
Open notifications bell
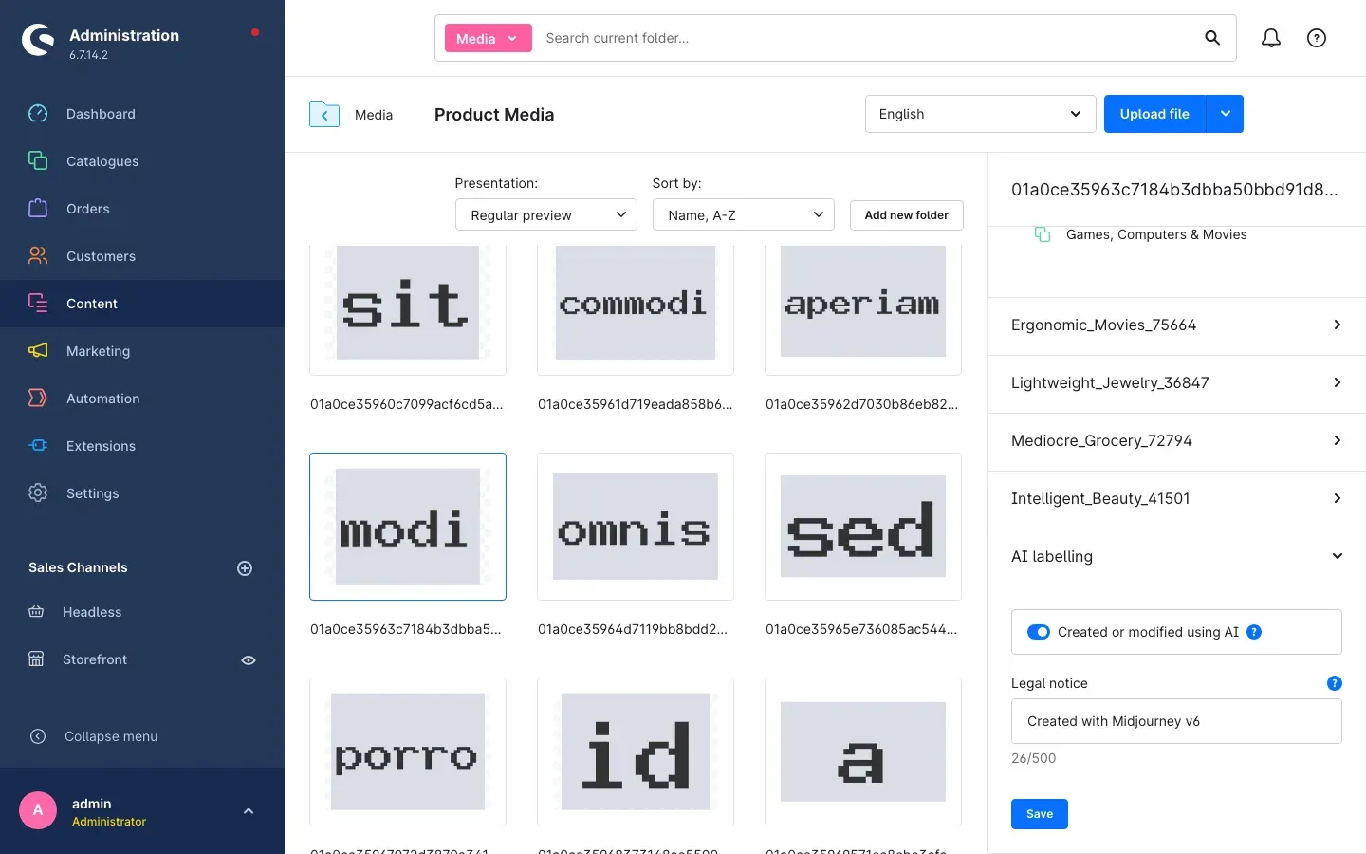(1271, 38)
